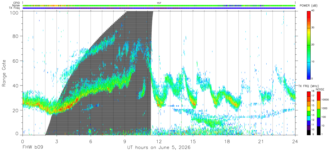Click the 'NOISE' legend title
This screenshot has width=332, height=153.
click(x=320, y=89)
